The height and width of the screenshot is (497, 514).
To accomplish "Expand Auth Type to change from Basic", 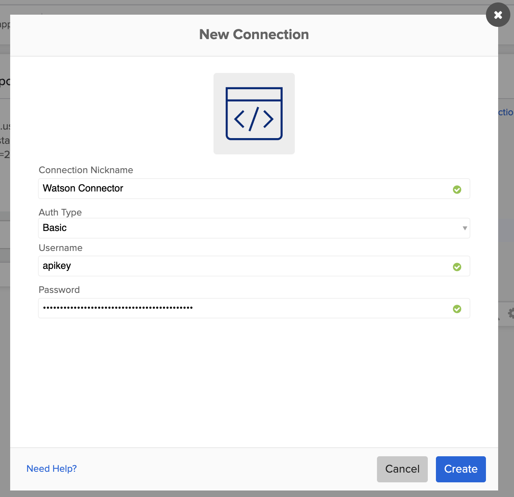I will [x=254, y=228].
